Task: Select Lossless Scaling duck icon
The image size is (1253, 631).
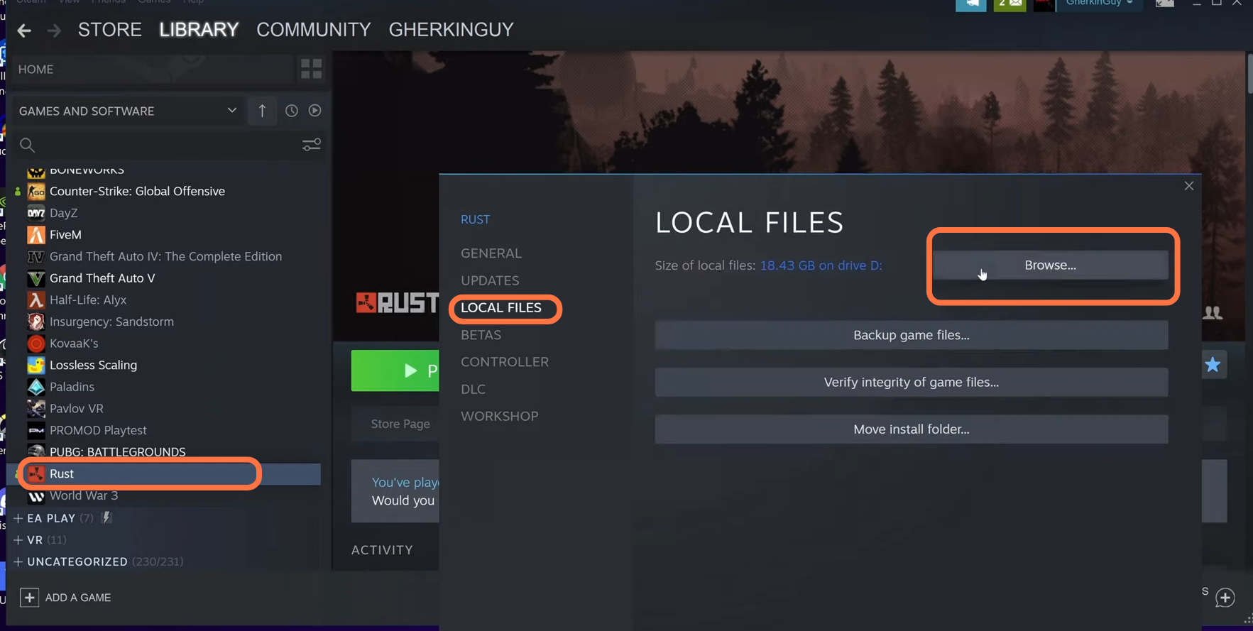Action: 35,366
